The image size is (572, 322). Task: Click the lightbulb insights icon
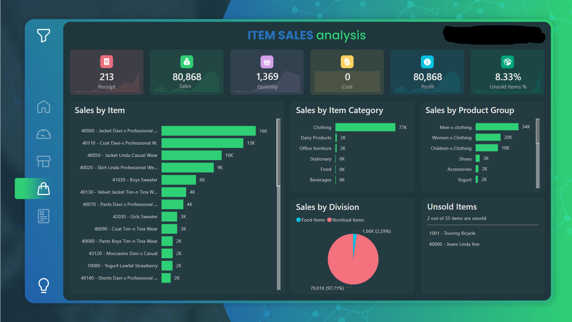pos(43,285)
